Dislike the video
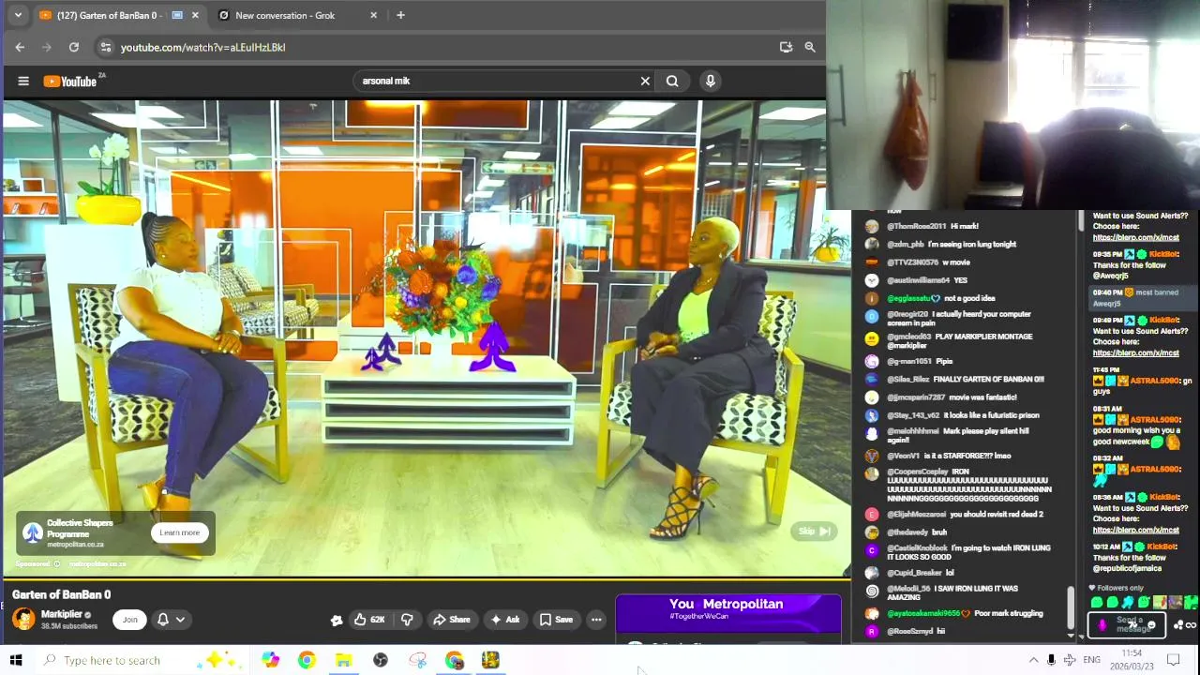Viewport: 1200px width, 675px height. pos(407,620)
